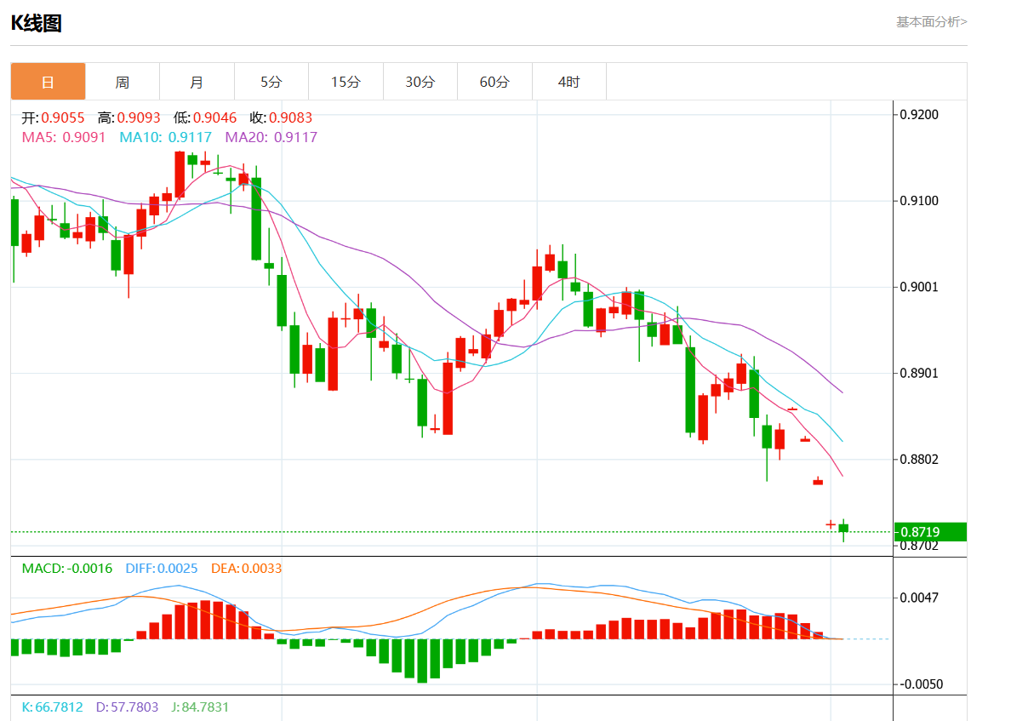Click the MACD indicator readout

click(67, 568)
